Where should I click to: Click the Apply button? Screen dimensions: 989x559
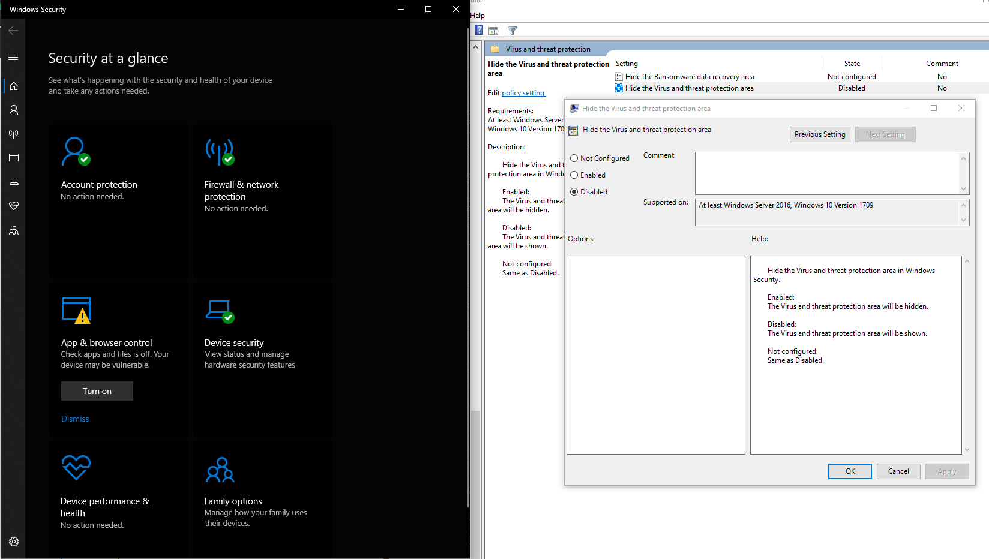tap(947, 471)
